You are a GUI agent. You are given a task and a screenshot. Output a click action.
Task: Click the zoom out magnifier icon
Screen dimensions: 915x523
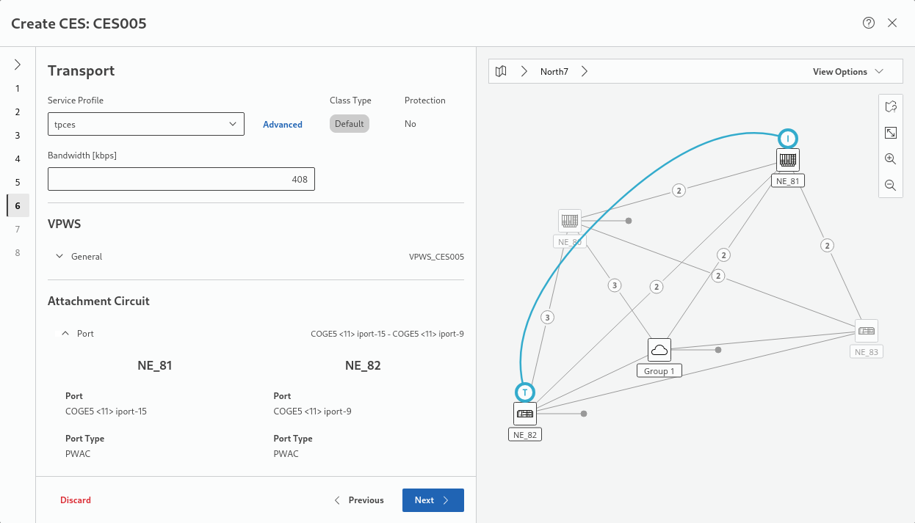tap(890, 186)
